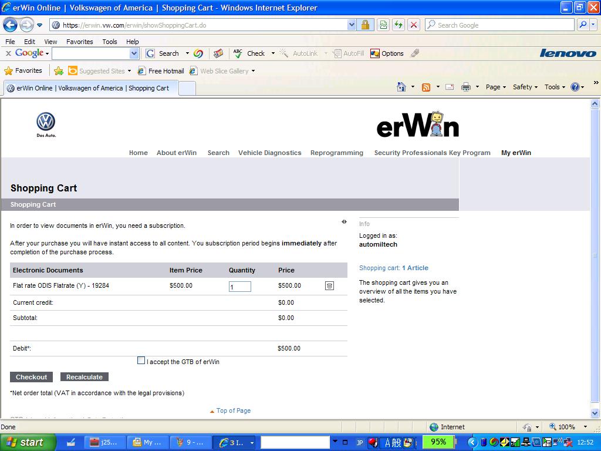Image resolution: width=601 pixels, height=451 pixels.
Task: Click the Volkswagen logo
Action: coord(46,124)
